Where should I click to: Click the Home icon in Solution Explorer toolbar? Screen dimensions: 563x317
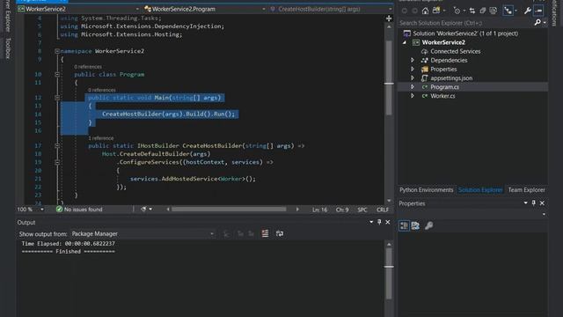point(425,11)
